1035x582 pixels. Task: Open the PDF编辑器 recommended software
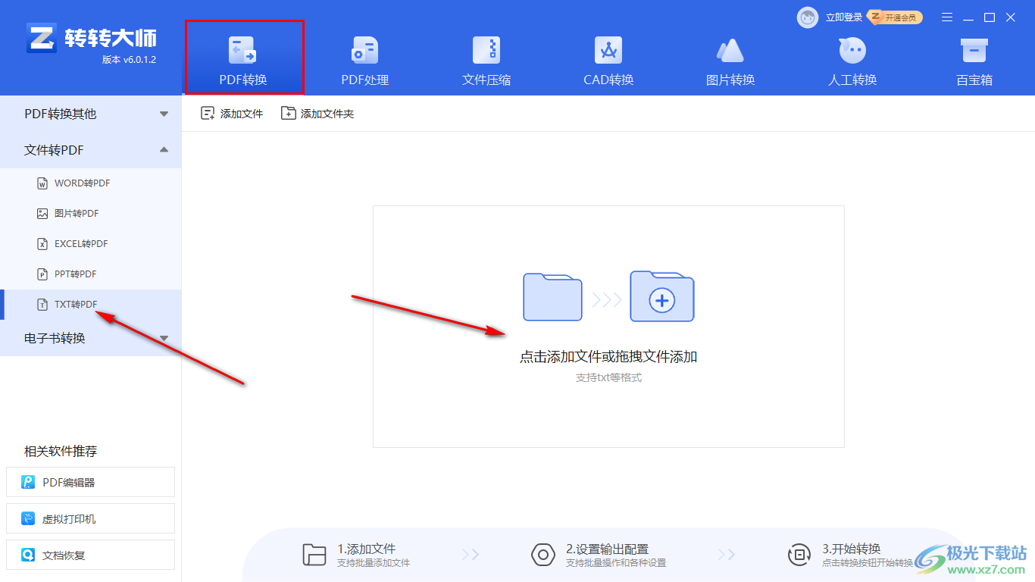[90, 482]
